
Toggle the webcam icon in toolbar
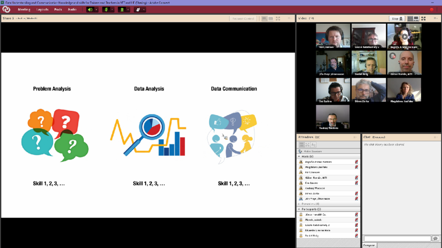pyautogui.click(x=121, y=9)
